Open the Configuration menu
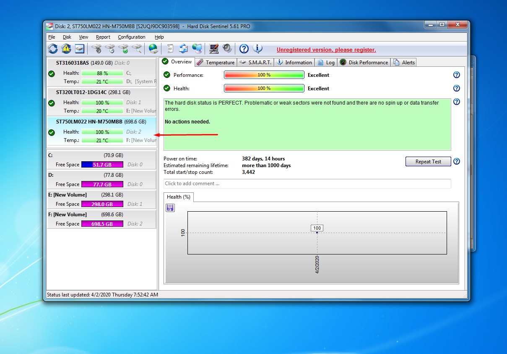 [131, 37]
